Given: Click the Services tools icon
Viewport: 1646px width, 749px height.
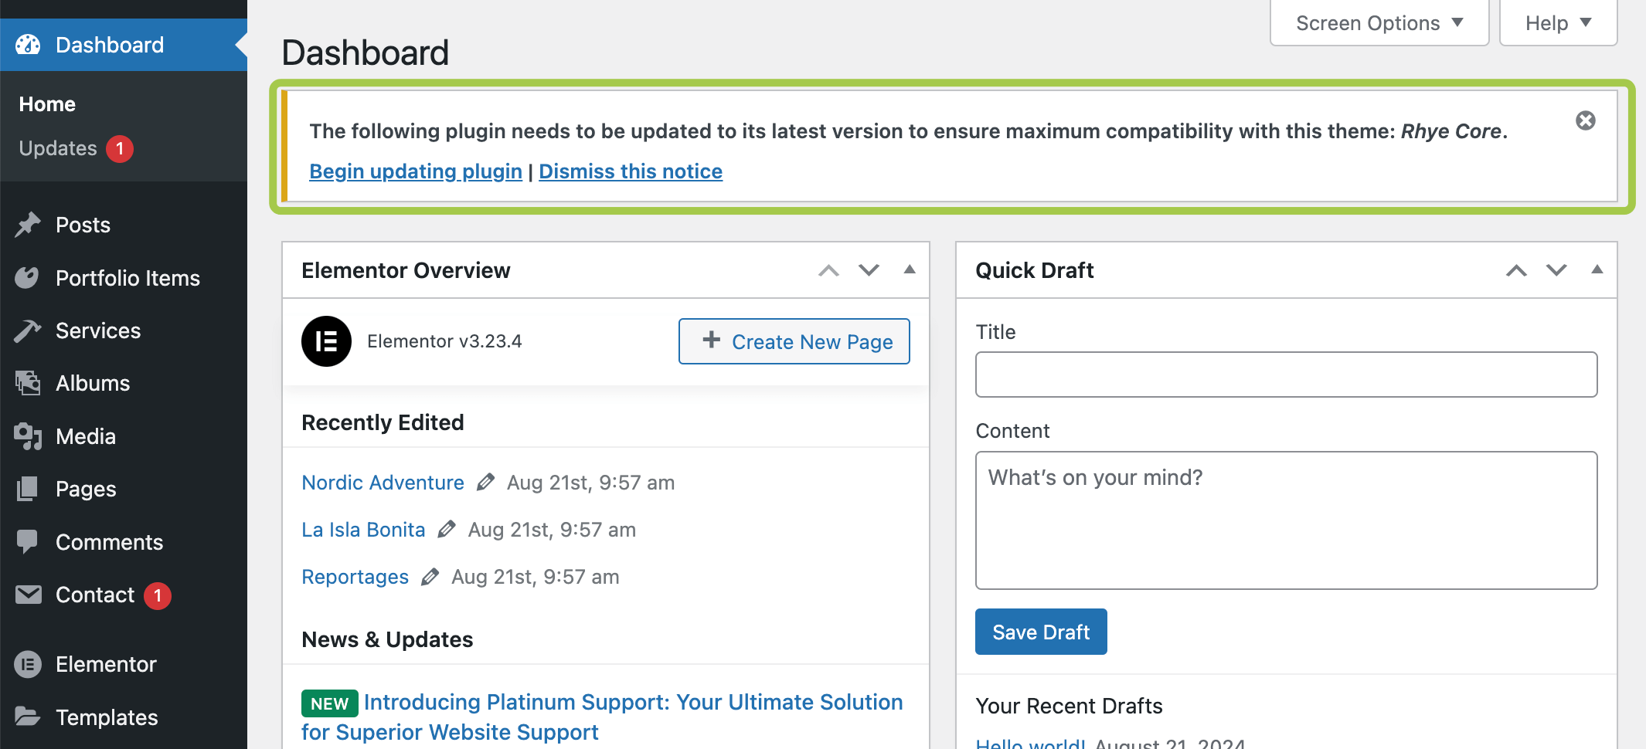Looking at the screenshot, I should pyautogui.click(x=28, y=330).
